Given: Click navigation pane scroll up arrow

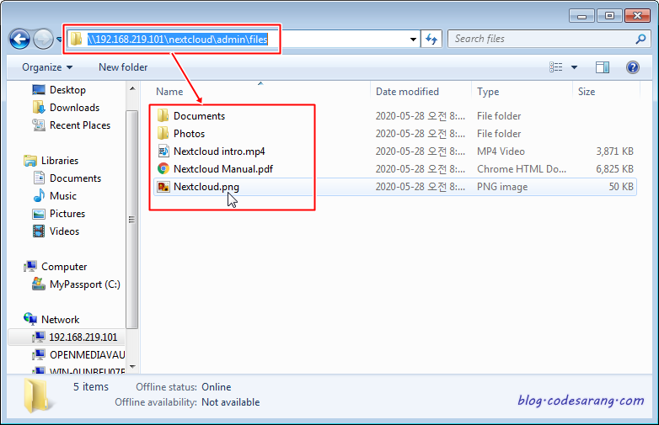Looking at the screenshot, I should pyautogui.click(x=132, y=88).
